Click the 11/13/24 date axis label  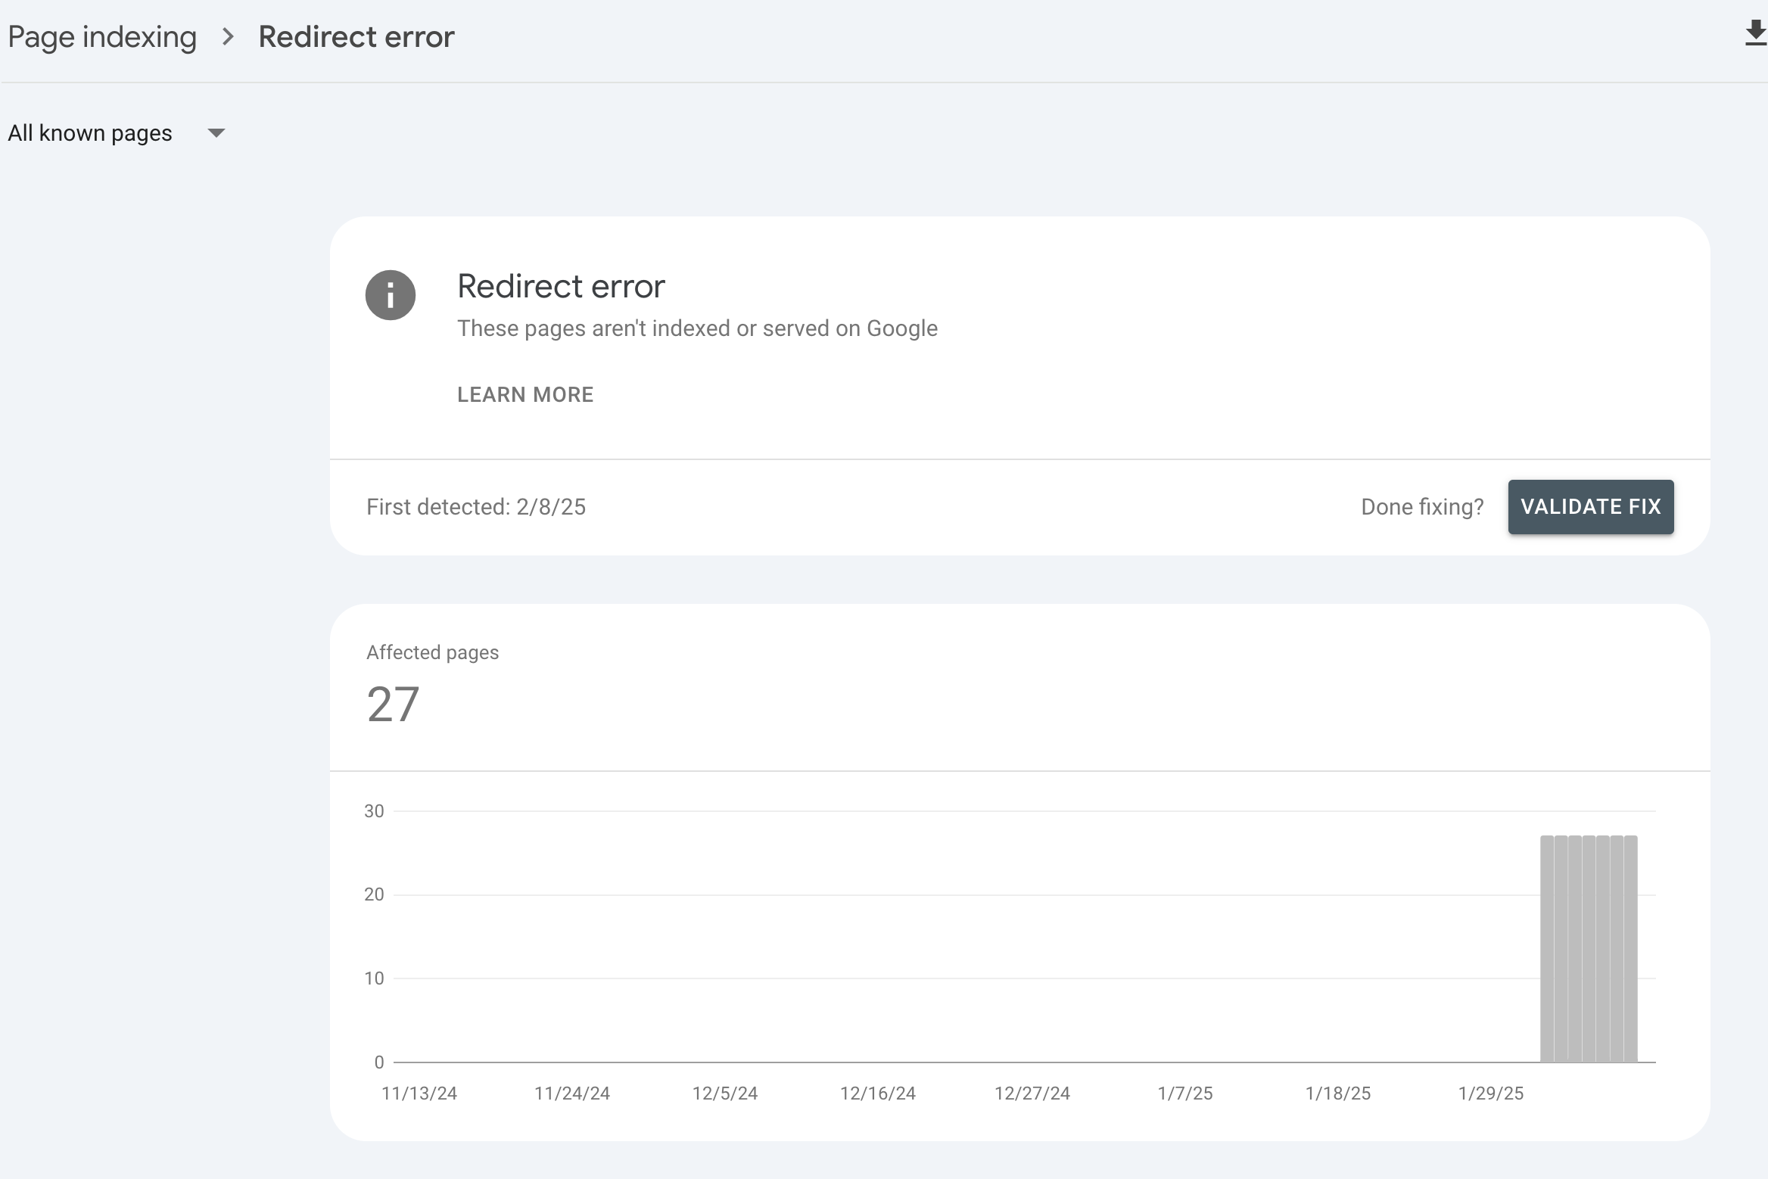tap(419, 1093)
